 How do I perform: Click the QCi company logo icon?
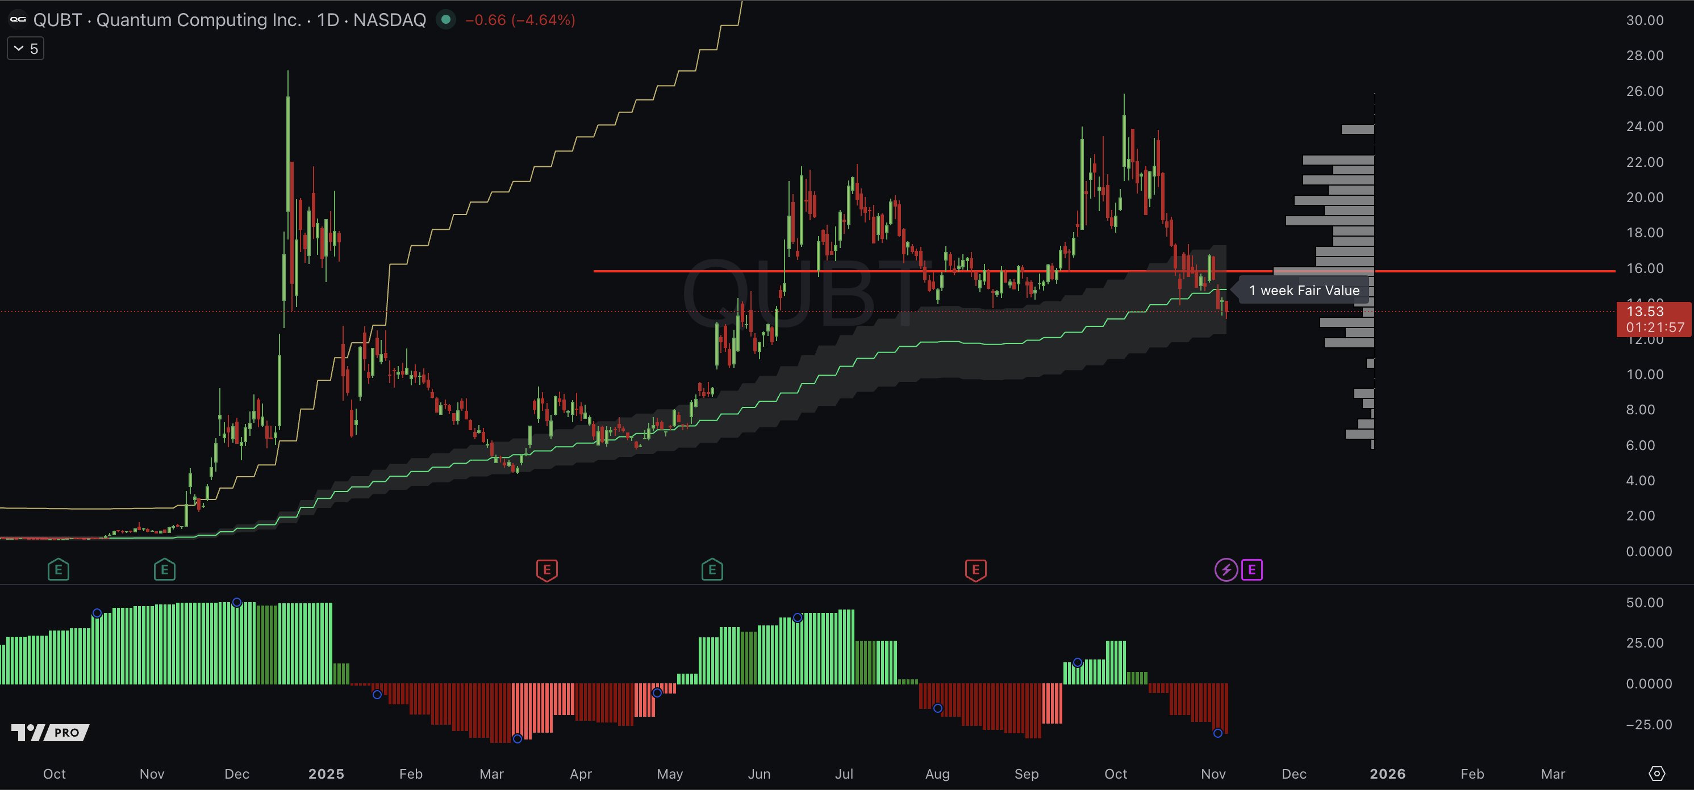18,20
